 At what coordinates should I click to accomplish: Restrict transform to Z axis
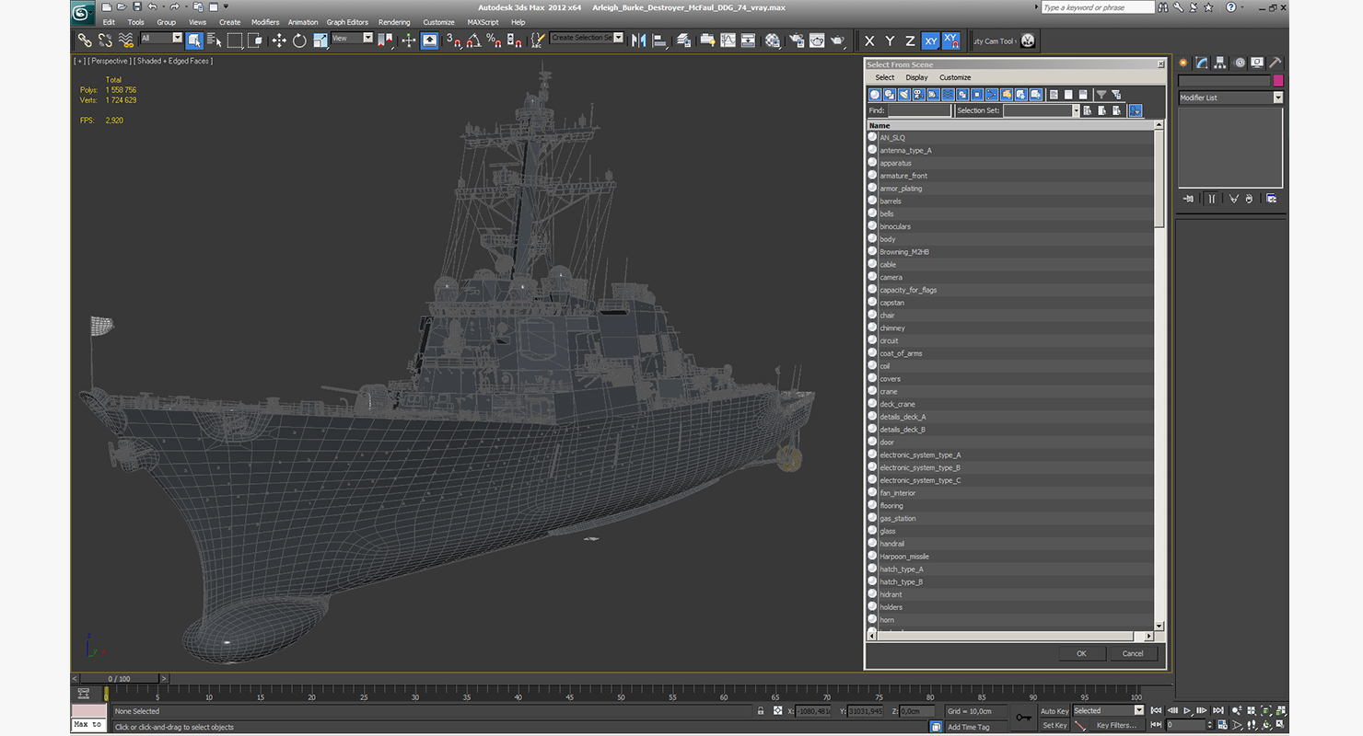910,40
